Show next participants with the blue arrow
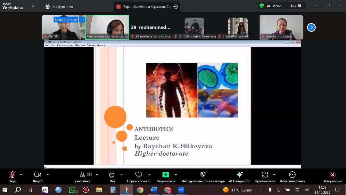Image resolution: width=346 pixels, height=195 pixels. 311,27
